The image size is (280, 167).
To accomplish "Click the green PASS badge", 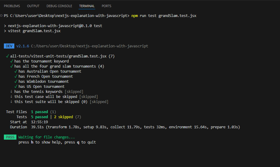I will (x=10, y=137).
